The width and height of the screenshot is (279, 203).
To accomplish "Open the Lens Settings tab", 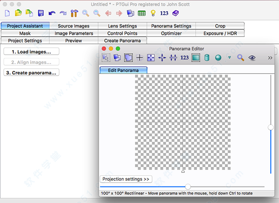I will point(122,26).
